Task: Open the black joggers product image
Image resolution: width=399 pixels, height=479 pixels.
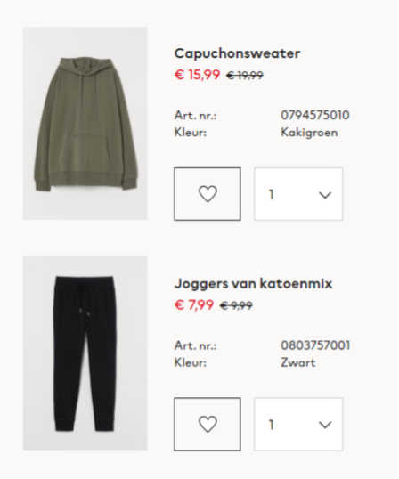Action: (x=85, y=353)
